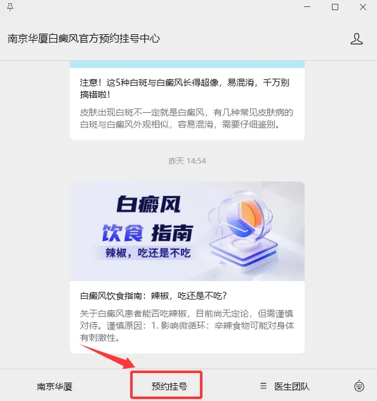Pin the window with the pushpin icon
The height and width of the screenshot is (401, 377).
point(10,7)
